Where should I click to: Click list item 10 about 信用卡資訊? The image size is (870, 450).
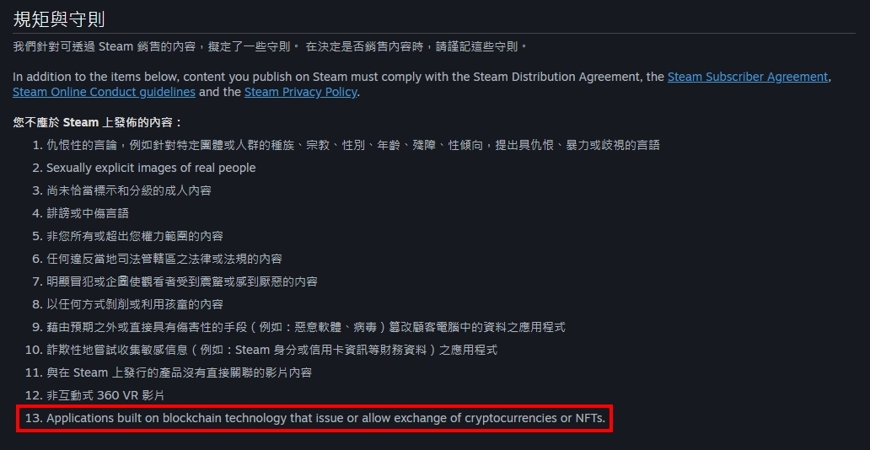click(271, 350)
